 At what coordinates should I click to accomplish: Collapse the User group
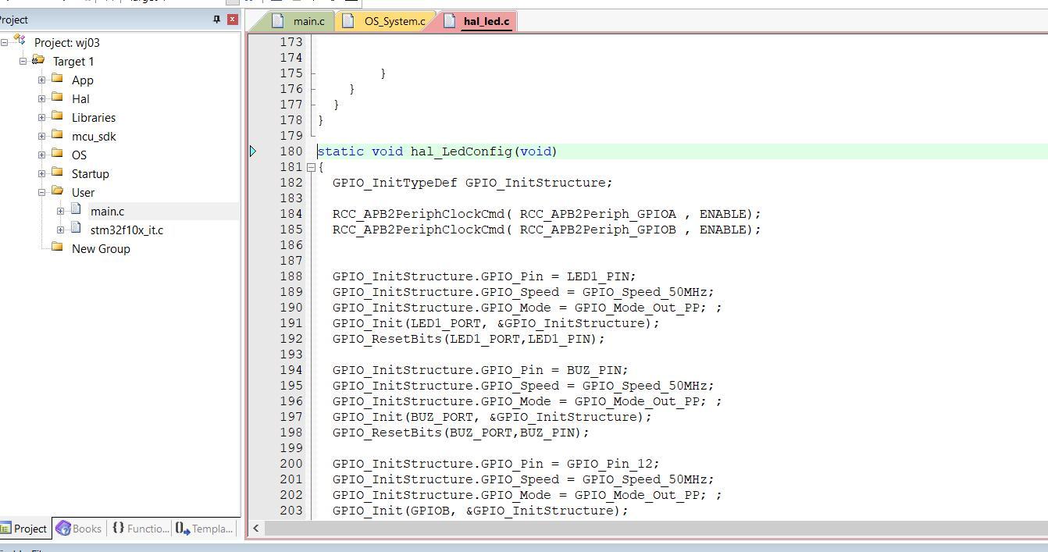coord(42,192)
